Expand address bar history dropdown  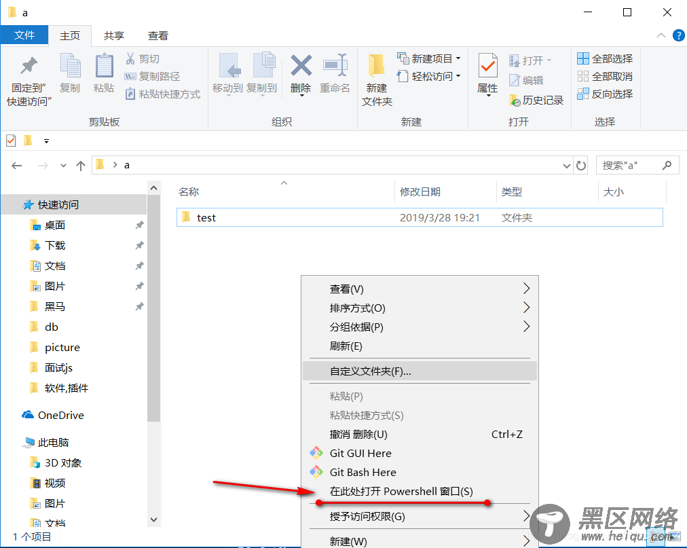coord(567,166)
